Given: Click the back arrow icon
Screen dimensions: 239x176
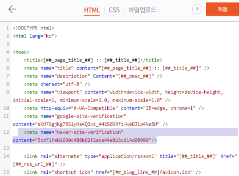Looking at the screenshot, I should pyautogui.click(x=12, y=9).
